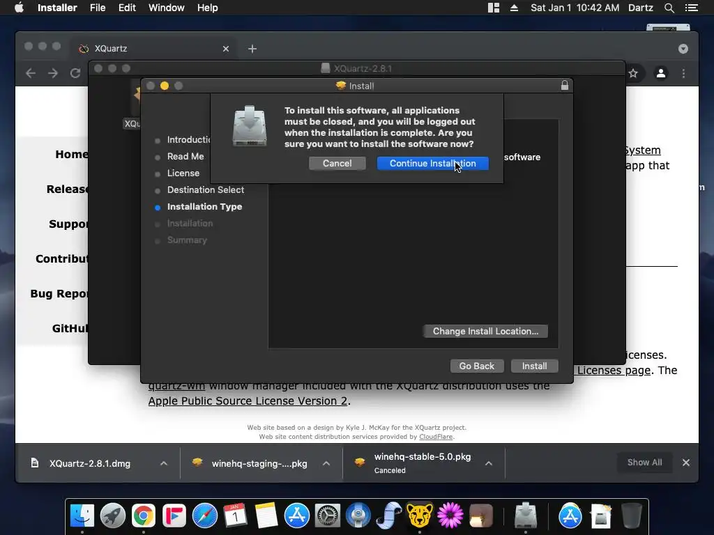This screenshot has height=535, width=714.
Task: Click the browser forward arrow
Action: click(53, 73)
